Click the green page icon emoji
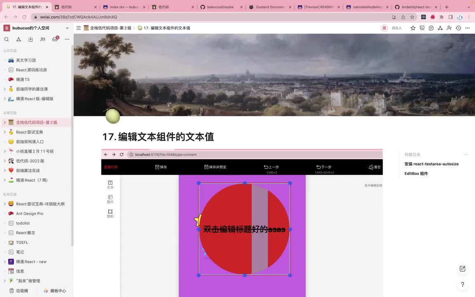This screenshot has height=297, width=475. 113,116
